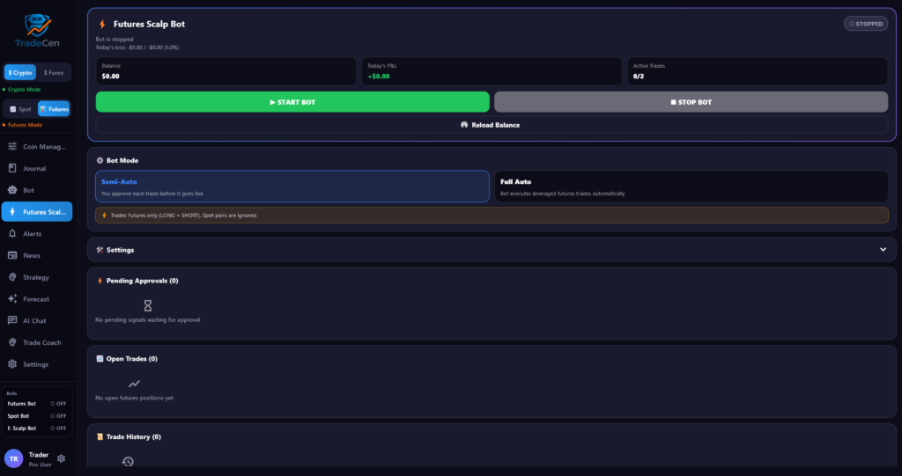Click the Reload Balance icon
The height and width of the screenshot is (476, 902).
464,125
